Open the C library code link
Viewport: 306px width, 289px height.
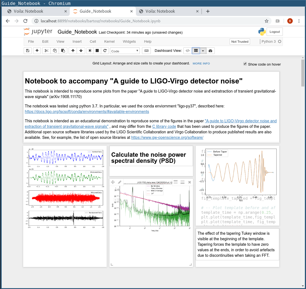click(x=164, y=126)
